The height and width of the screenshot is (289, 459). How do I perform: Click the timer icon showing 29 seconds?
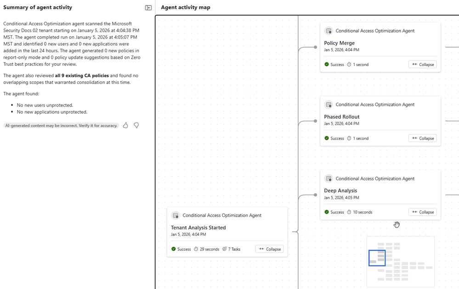pos(196,249)
